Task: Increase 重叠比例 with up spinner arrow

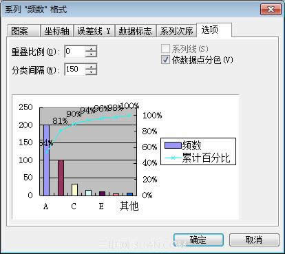Action: coord(91,49)
